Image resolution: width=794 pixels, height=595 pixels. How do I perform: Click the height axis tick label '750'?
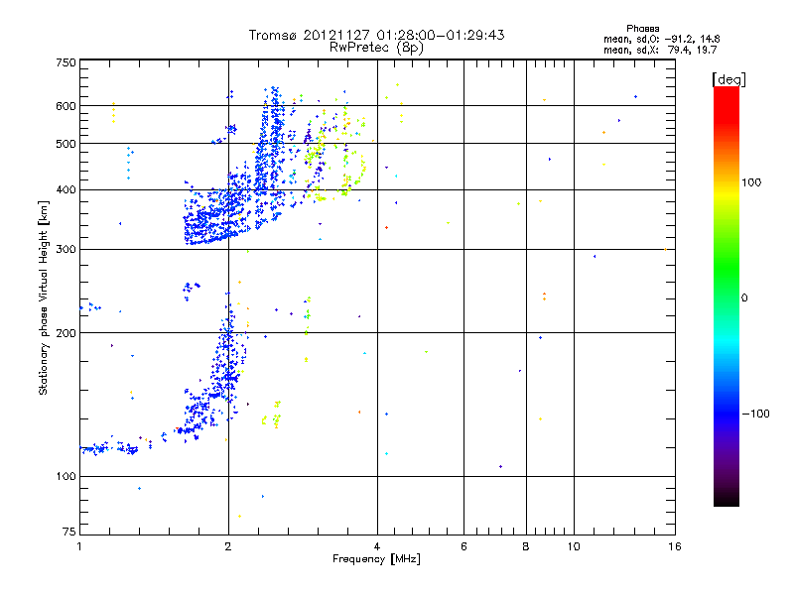[66, 63]
